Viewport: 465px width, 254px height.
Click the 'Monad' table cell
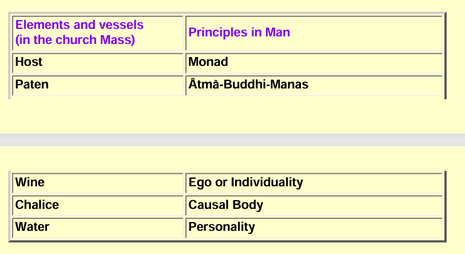point(314,63)
